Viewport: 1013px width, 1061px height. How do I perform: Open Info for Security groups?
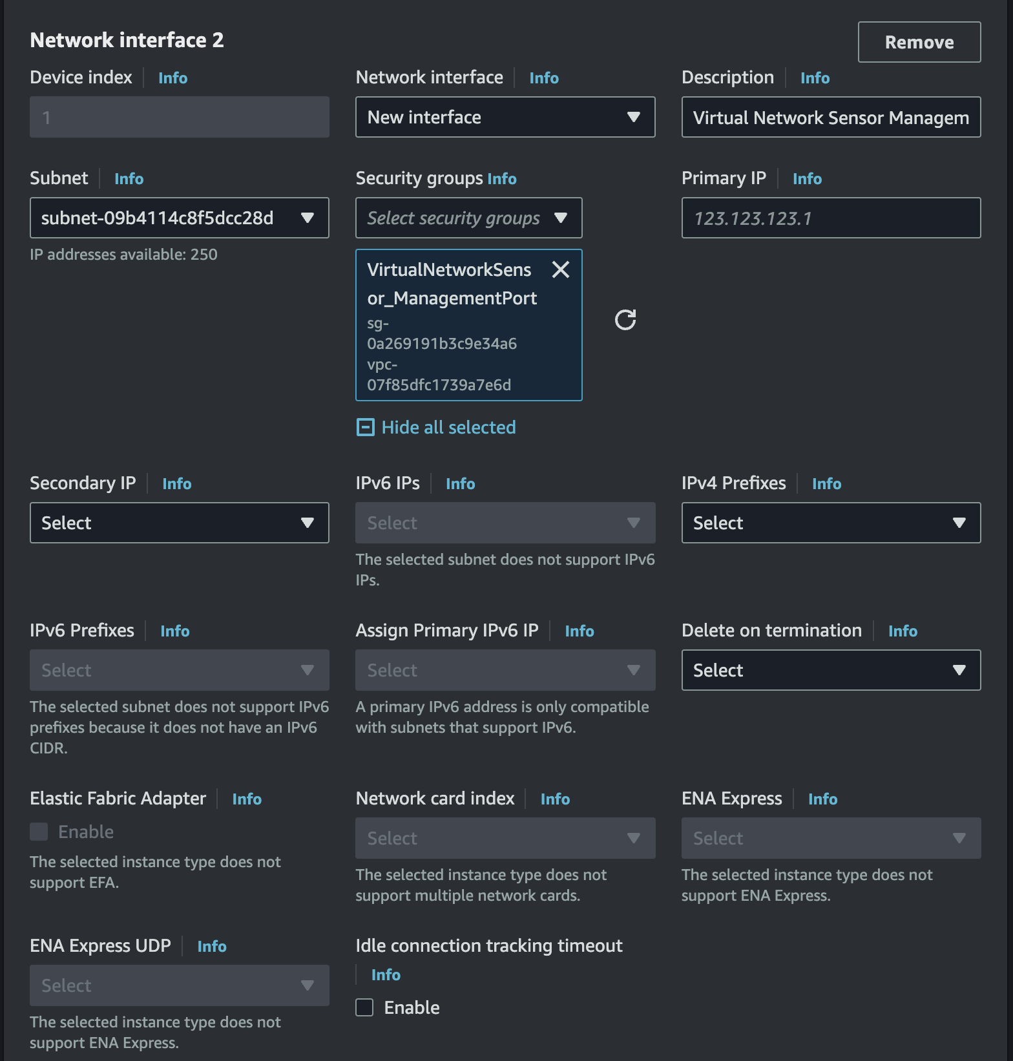[x=502, y=178]
